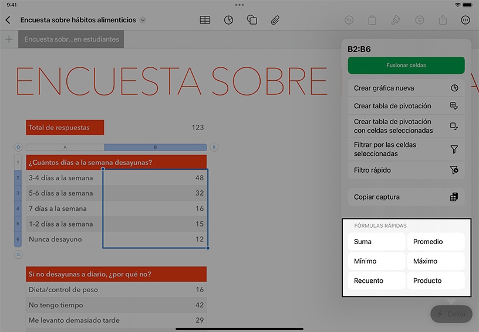Switch to Encuesta sobr...en estudiantes sheet tab
This screenshot has width=479, height=332.
[x=71, y=39]
